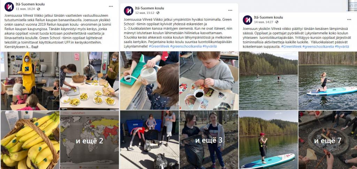Click the #greenschoolkarelia hashtag in the middle post
The image size is (357, 169).
coord(186,46)
